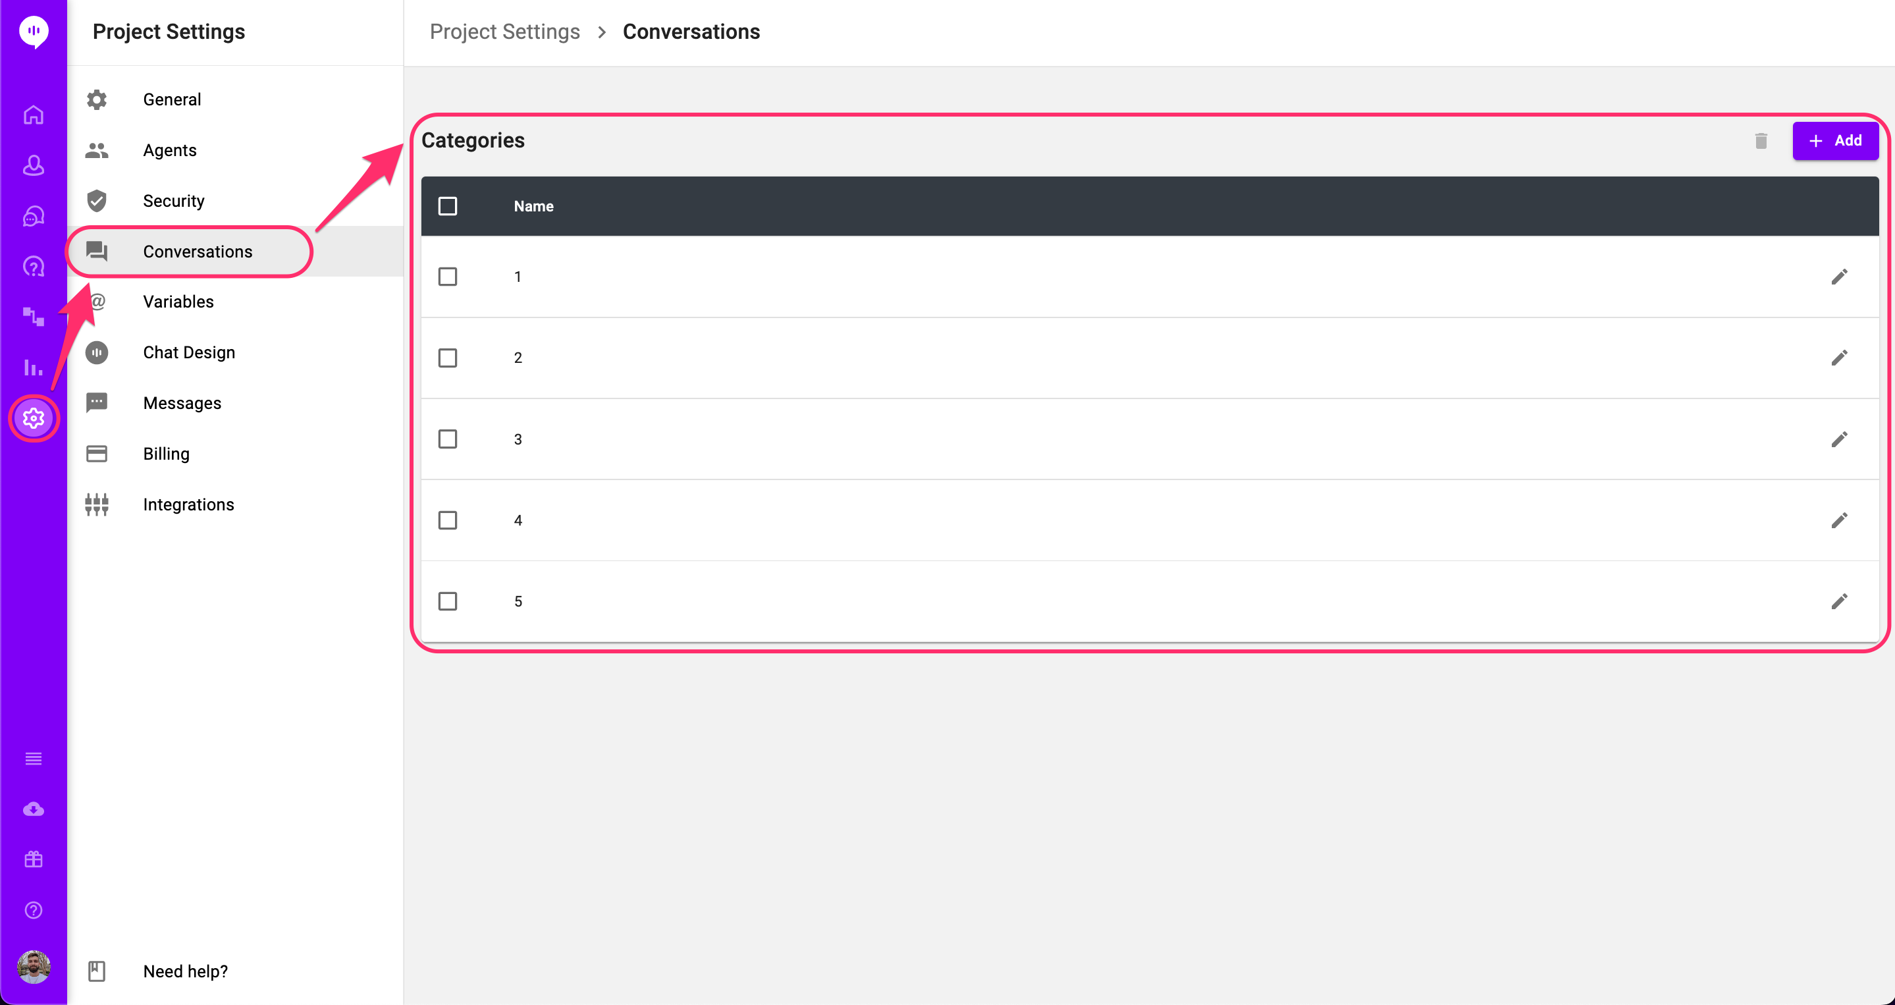
Task: Click the settings gear in purple sidebar
Action: click(x=33, y=418)
